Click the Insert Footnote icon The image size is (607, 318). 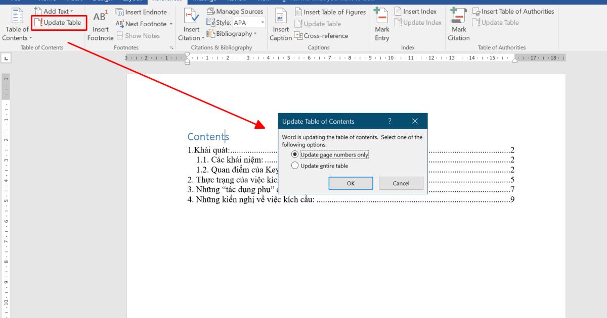click(100, 18)
